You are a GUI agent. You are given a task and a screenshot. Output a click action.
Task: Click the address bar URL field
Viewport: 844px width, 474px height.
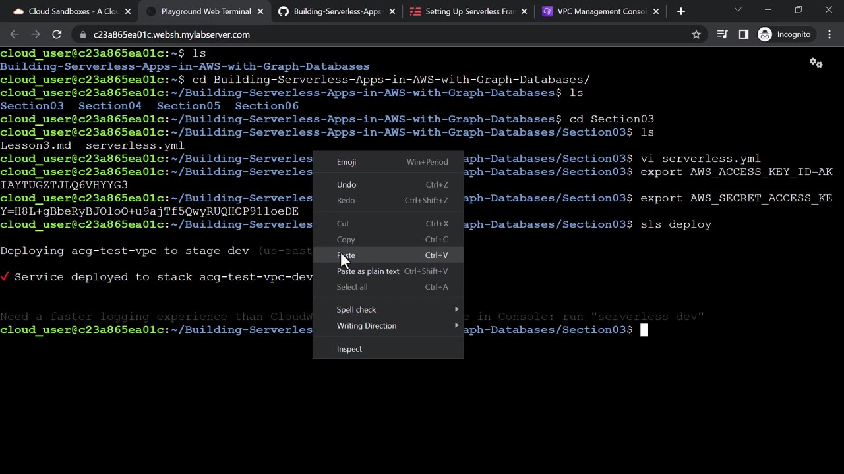(x=389, y=34)
